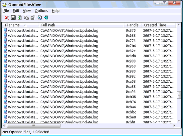Image resolution: width=183 pixels, height=136 pixels.
Task: Open the View menu
Action: [x=27, y=11]
